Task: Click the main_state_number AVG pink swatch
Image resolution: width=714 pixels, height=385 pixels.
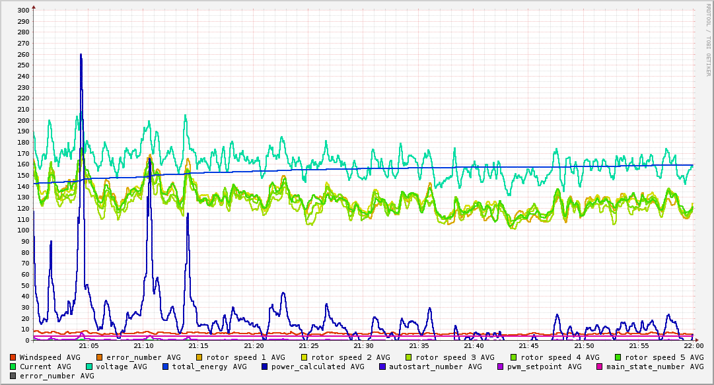Action: (599, 367)
